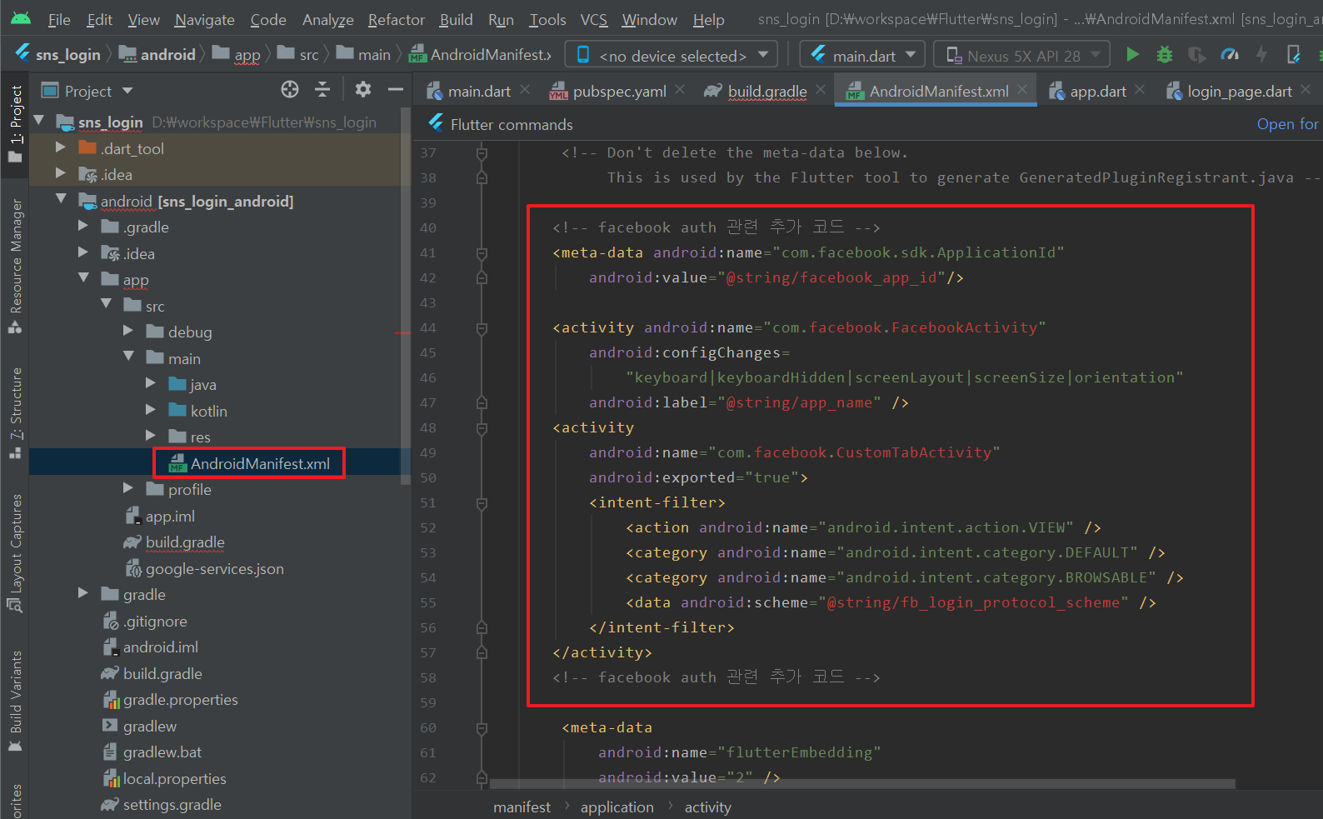The width and height of the screenshot is (1323, 819).
Task: Expand the profile folder
Action: [128, 487]
